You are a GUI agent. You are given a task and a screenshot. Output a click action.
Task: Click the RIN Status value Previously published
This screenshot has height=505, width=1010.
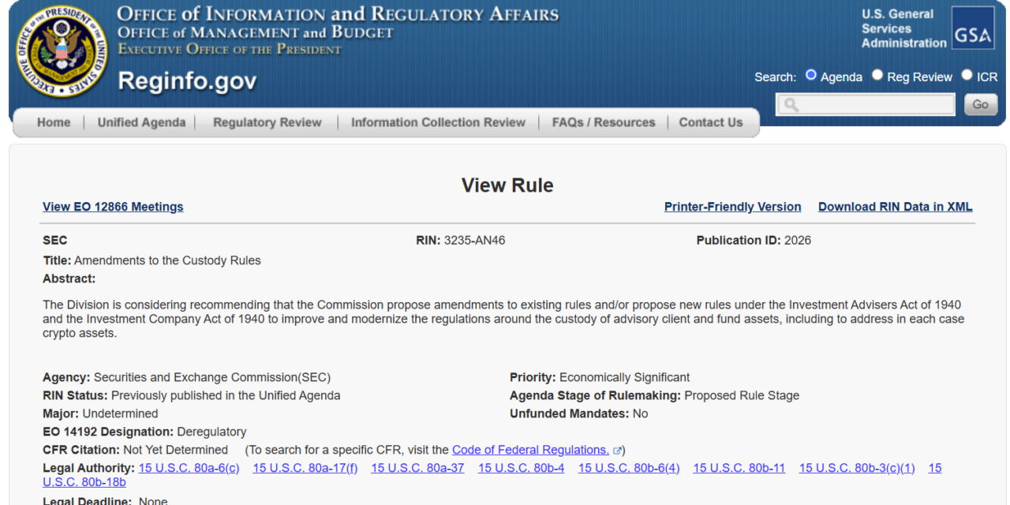226,395
